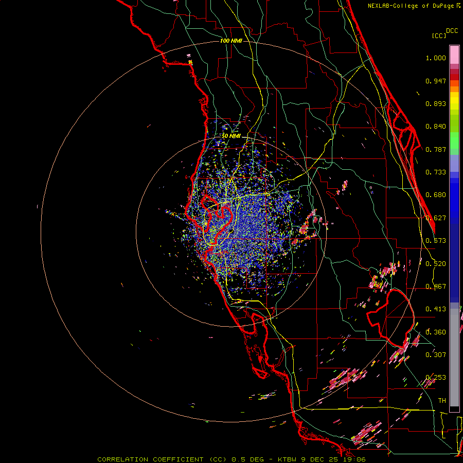Pick the gray segment of color bar
This screenshot has width=463, height=463.
(454, 358)
